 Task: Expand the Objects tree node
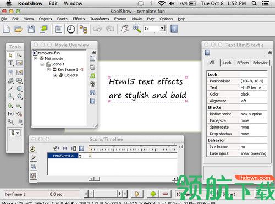click(x=55, y=75)
